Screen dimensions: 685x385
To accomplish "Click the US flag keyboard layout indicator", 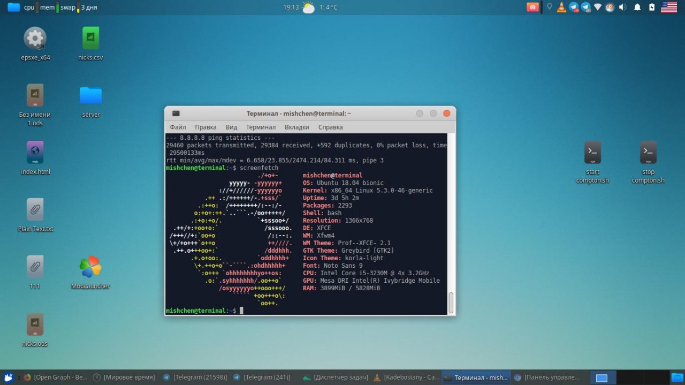I will [669, 7].
